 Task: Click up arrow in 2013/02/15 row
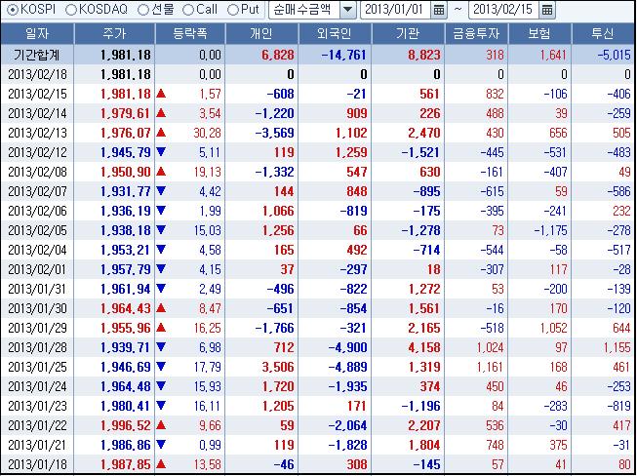coord(161,93)
